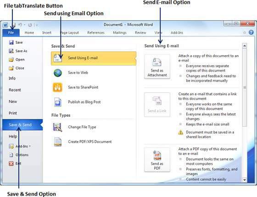257x197 pixels.
Task: Click 'Keeps the e-mail size small' text
Action: [x=207, y=124]
